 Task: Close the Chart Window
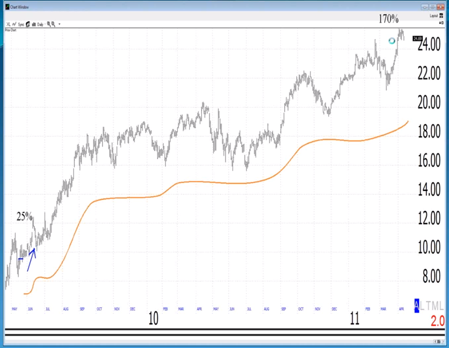pyautogui.click(x=440, y=7)
